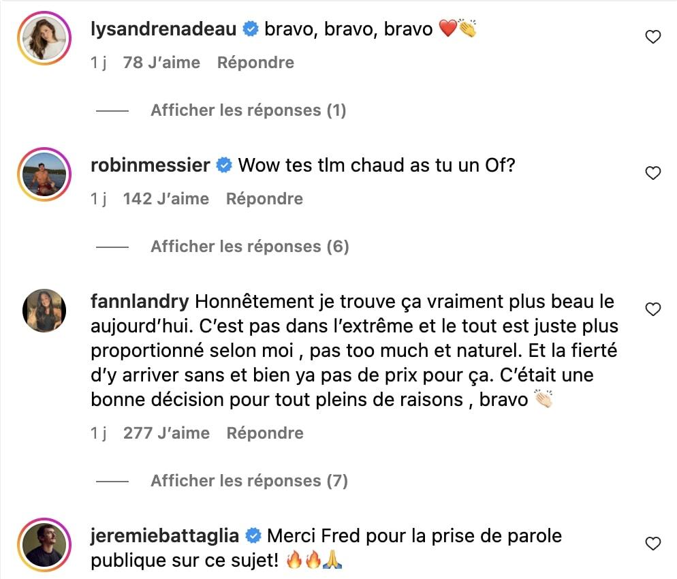Screen dimensions: 677x579
Task: Open jeremiebattaglia's profile avatar
Action: point(45,545)
